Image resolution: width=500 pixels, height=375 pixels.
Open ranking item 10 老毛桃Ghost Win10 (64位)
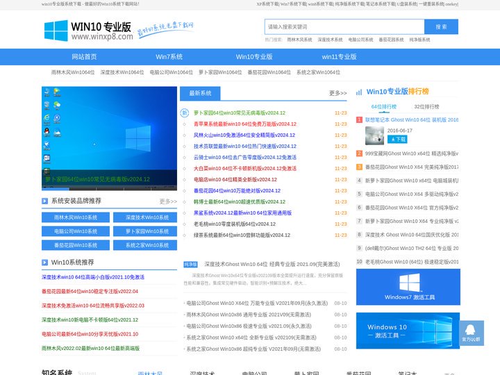pyautogui.click(x=412, y=262)
